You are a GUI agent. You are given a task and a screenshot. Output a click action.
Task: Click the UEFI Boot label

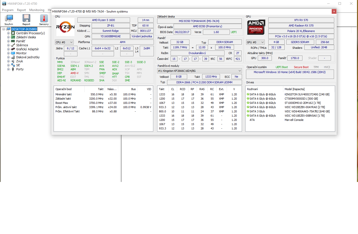click(x=282, y=67)
